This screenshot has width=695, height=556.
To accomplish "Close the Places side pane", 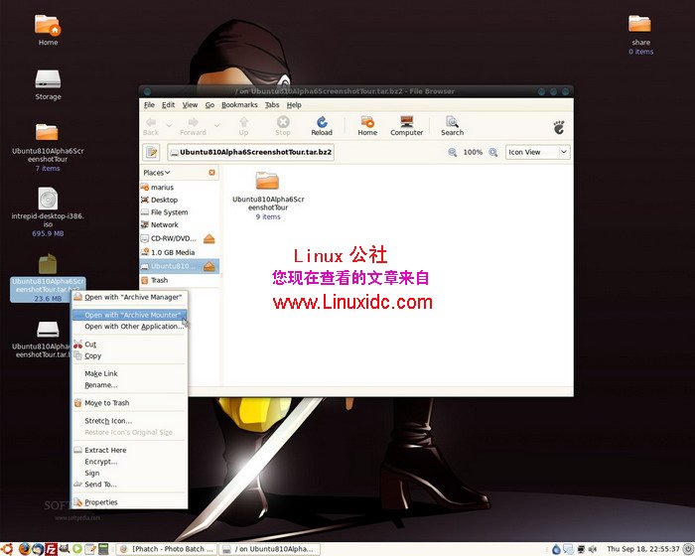I will (211, 173).
